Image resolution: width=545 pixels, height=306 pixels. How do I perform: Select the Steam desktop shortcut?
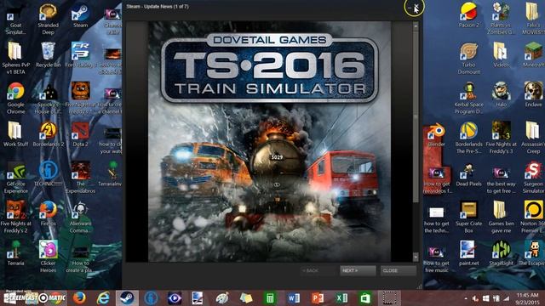coord(80,16)
